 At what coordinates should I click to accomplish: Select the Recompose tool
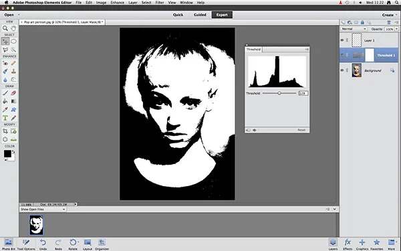point(13,131)
